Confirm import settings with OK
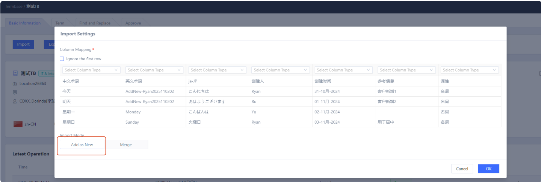 click(488, 169)
